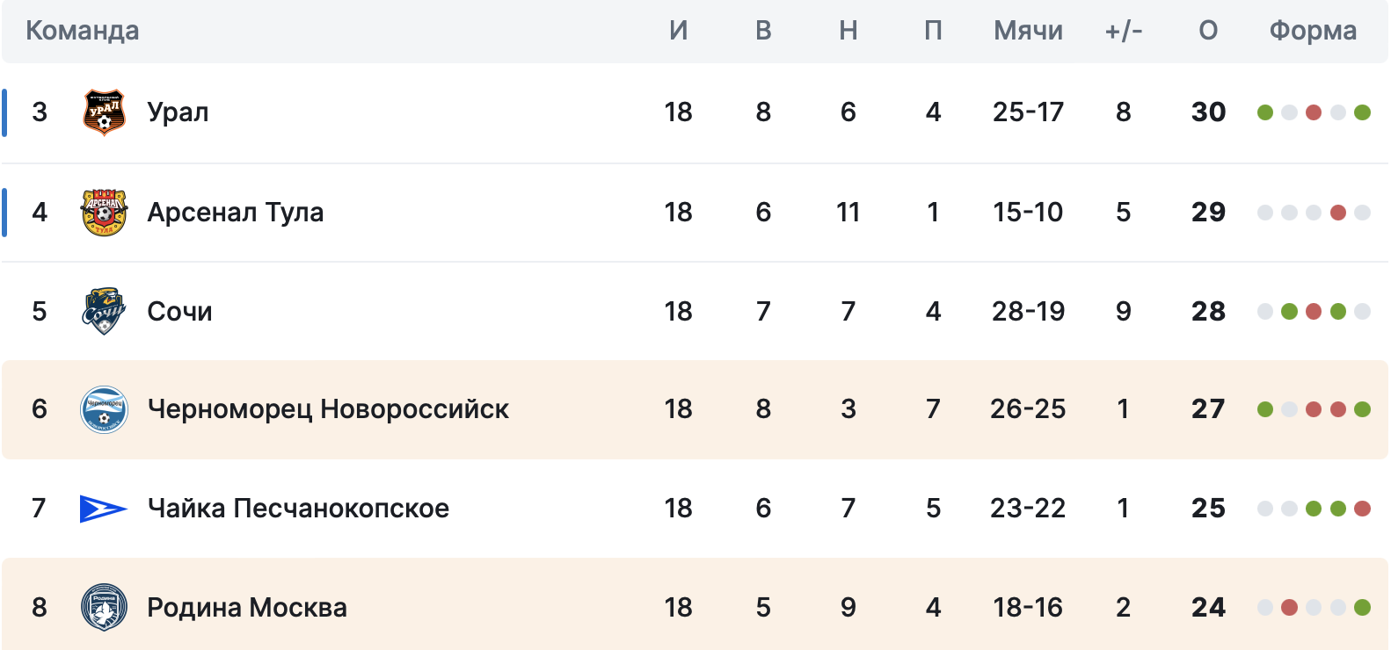
Task: Click the red form dot for Арсенал Тула
Action: [x=1338, y=213]
